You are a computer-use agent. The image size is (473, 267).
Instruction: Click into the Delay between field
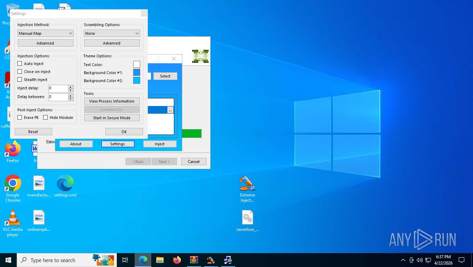58,97
